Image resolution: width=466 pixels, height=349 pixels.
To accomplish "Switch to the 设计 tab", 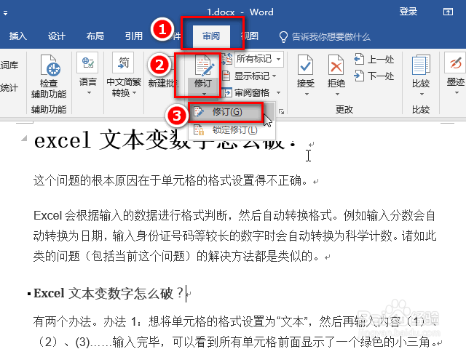I will pos(57,36).
